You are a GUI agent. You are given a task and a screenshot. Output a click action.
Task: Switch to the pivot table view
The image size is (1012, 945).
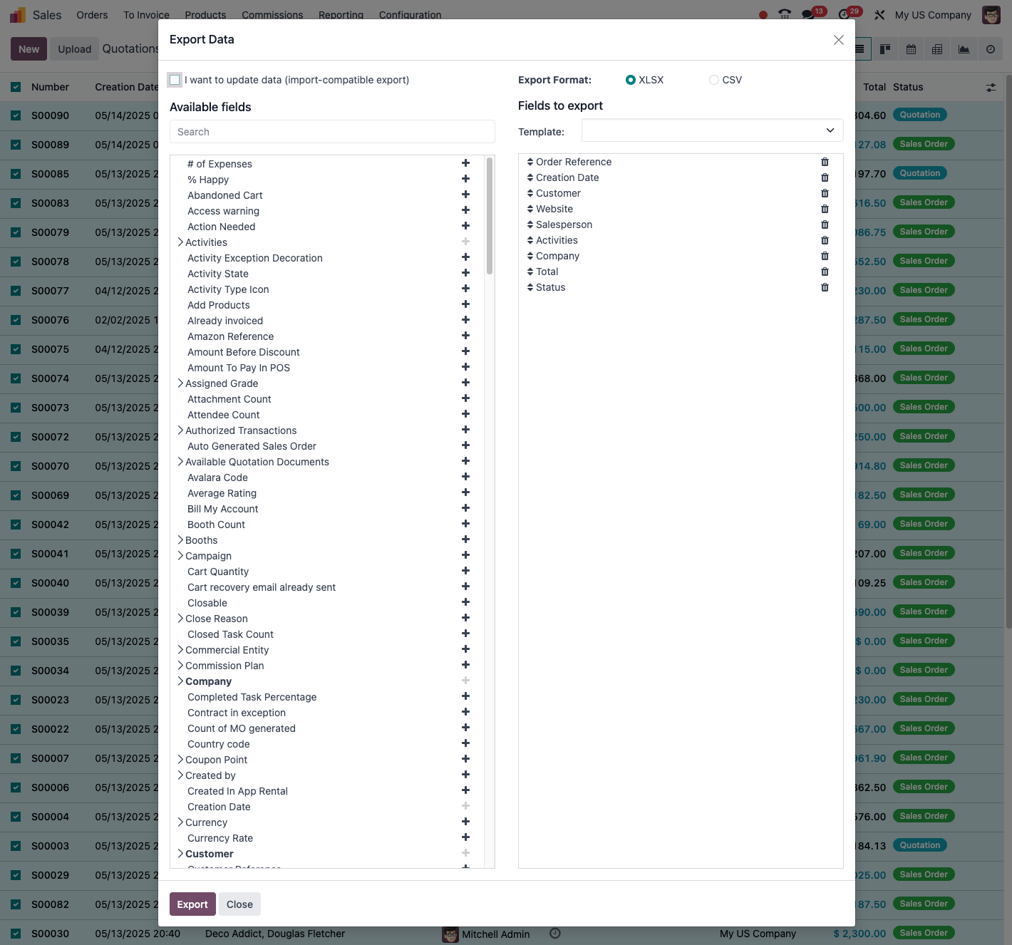[x=937, y=49]
